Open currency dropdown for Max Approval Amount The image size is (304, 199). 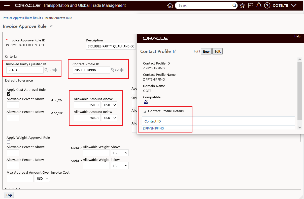(42, 178)
